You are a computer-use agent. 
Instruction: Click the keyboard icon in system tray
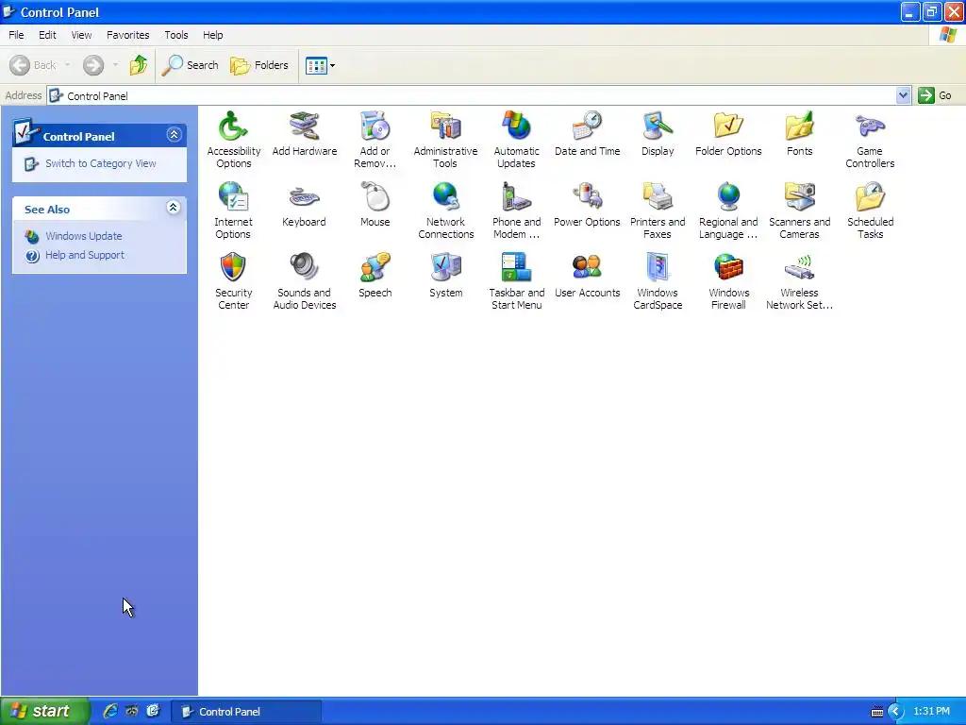877,712
